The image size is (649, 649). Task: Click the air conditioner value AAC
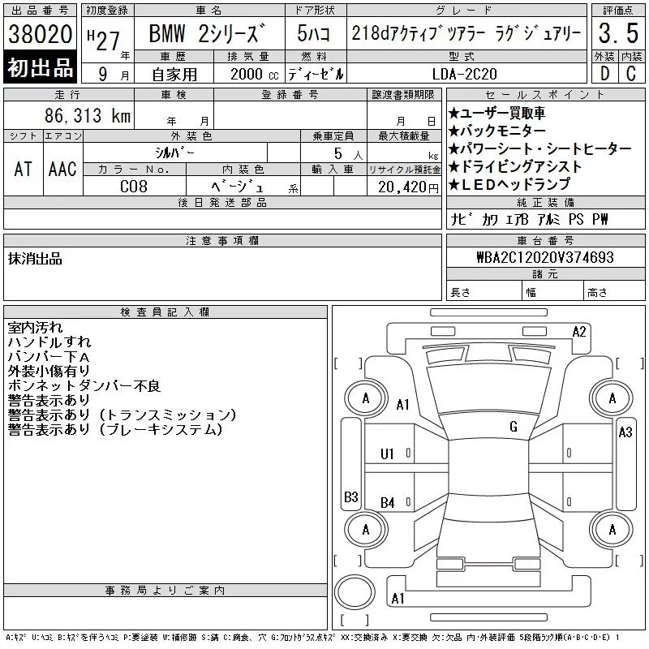click(x=62, y=170)
